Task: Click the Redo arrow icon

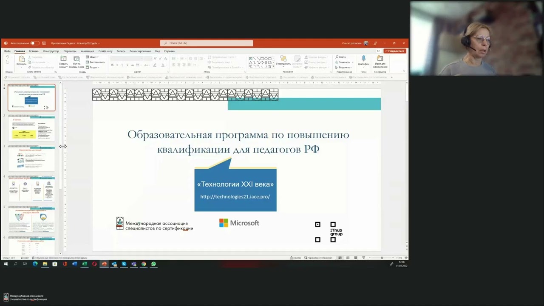Action: pyautogui.click(x=7, y=62)
